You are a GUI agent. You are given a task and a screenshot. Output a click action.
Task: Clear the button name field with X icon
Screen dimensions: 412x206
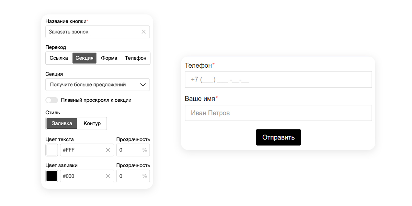[x=144, y=32]
